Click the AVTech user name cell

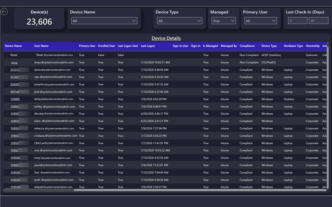(54, 99)
